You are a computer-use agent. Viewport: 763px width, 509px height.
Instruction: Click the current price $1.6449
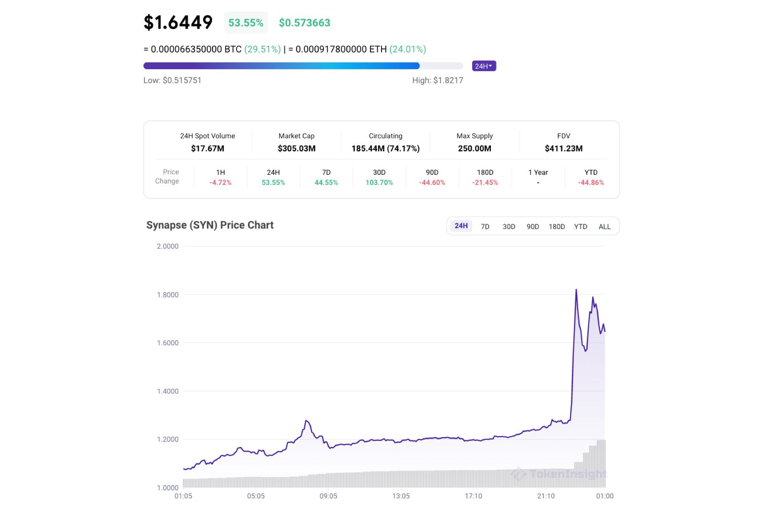[x=178, y=22]
